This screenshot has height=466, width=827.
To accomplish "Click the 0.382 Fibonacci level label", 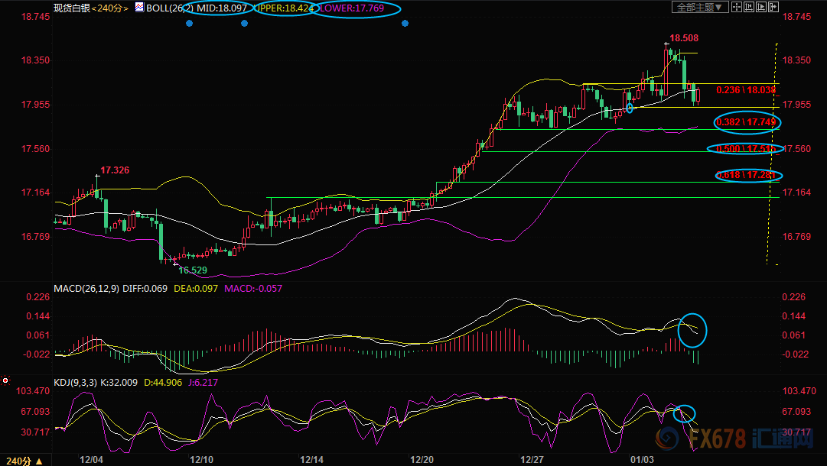I will pos(747,122).
